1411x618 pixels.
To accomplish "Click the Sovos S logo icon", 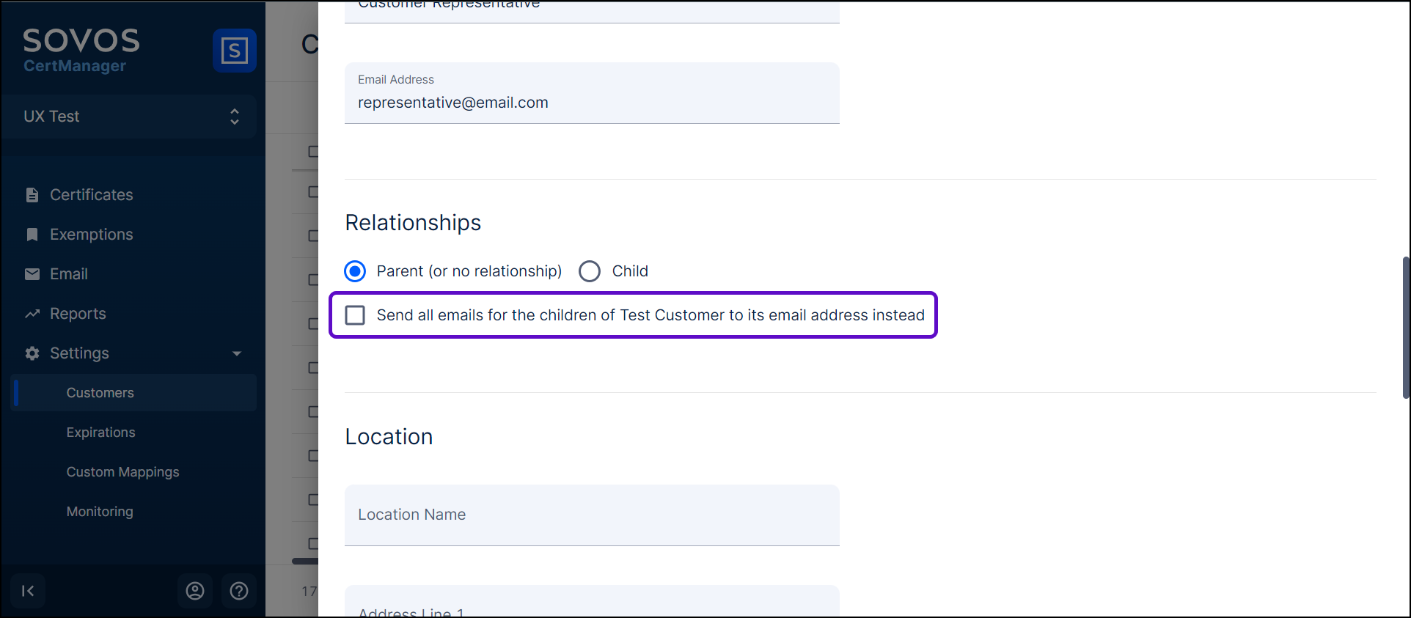I will (x=234, y=51).
